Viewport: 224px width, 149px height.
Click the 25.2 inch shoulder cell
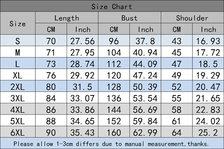pyautogui.click(x=208, y=133)
